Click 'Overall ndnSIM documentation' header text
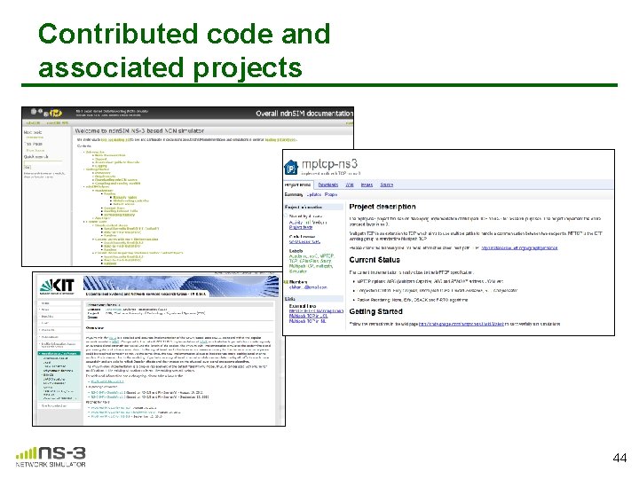 coord(304,114)
